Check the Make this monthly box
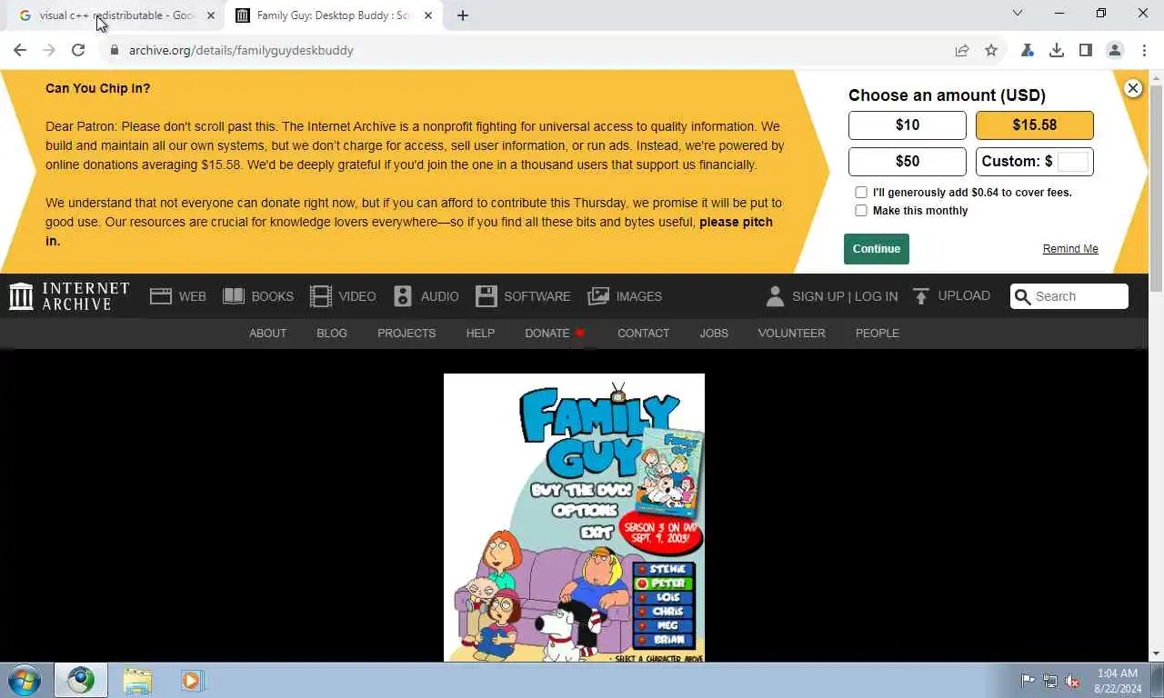Image resolution: width=1164 pixels, height=698 pixels. point(861,211)
